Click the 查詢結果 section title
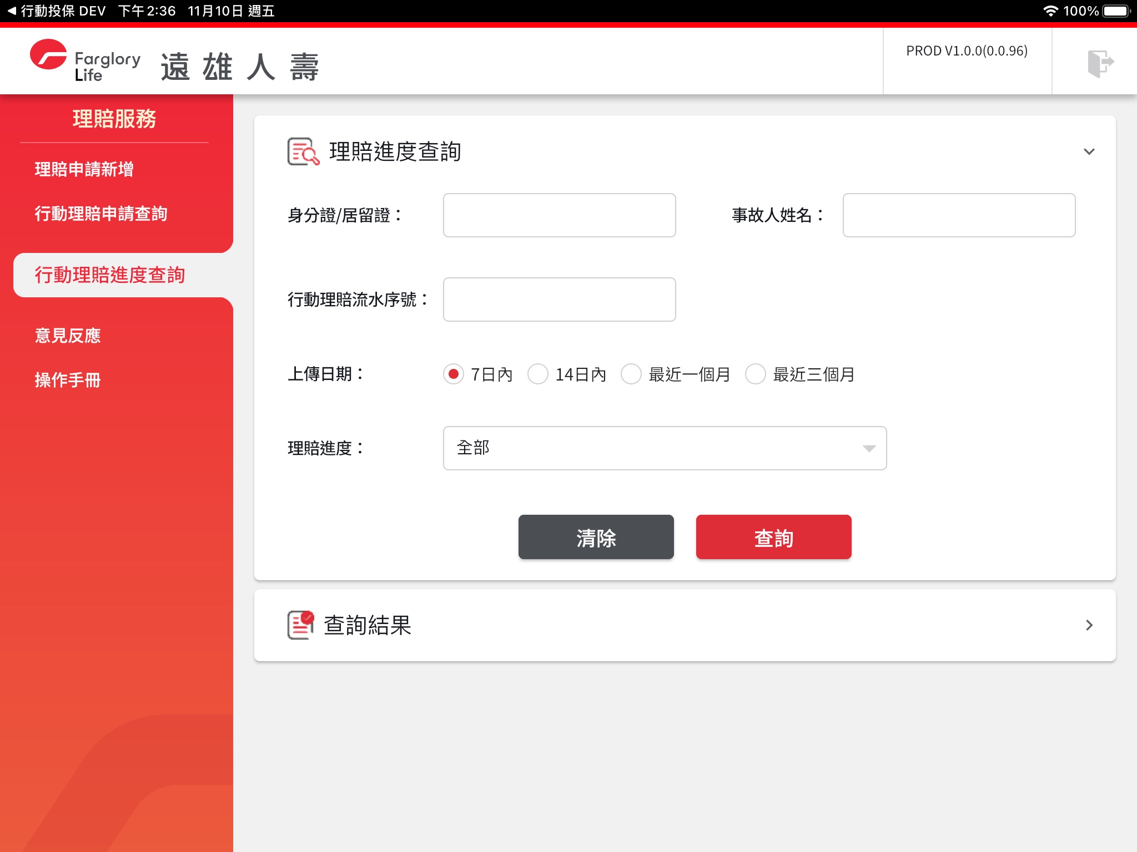The height and width of the screenshot is (852, 1137). (367, 625)
